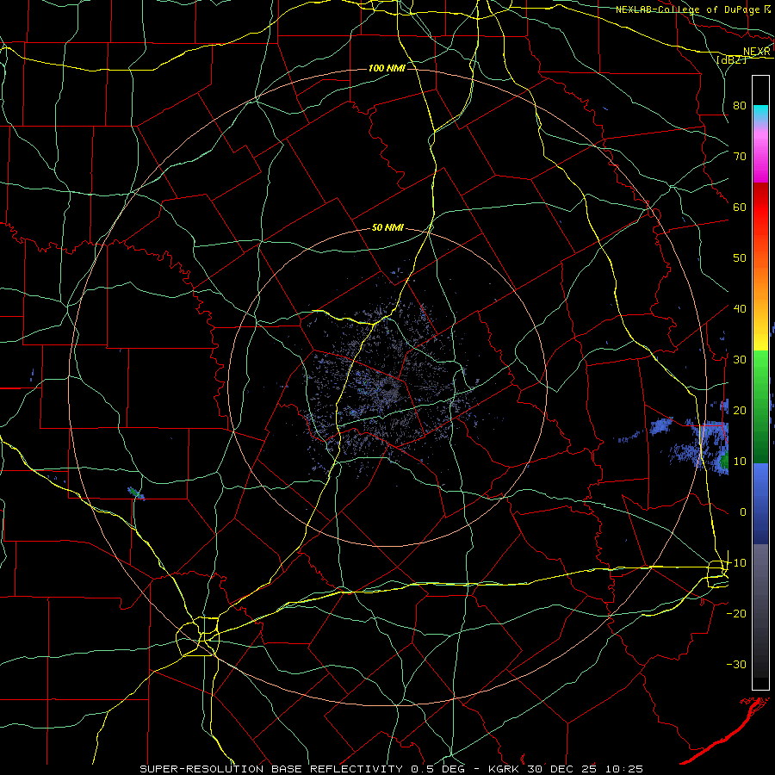Click the "0" value on the dBZ scale
The width and height of the screenshot is (775, 775).
pos(743,512)
